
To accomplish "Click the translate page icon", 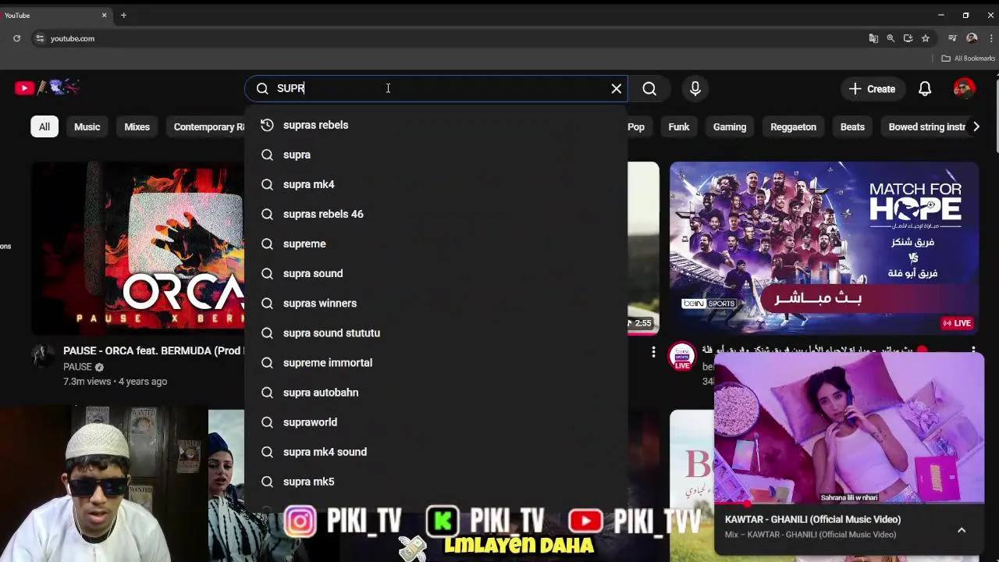I will 873,38.
